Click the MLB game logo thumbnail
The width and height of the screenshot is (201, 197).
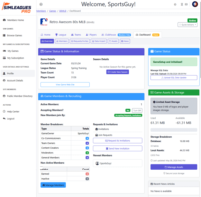coord(44,22)
